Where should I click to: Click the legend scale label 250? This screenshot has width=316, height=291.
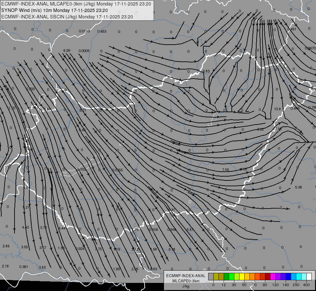pyautogui.click(x=296, y=285)
